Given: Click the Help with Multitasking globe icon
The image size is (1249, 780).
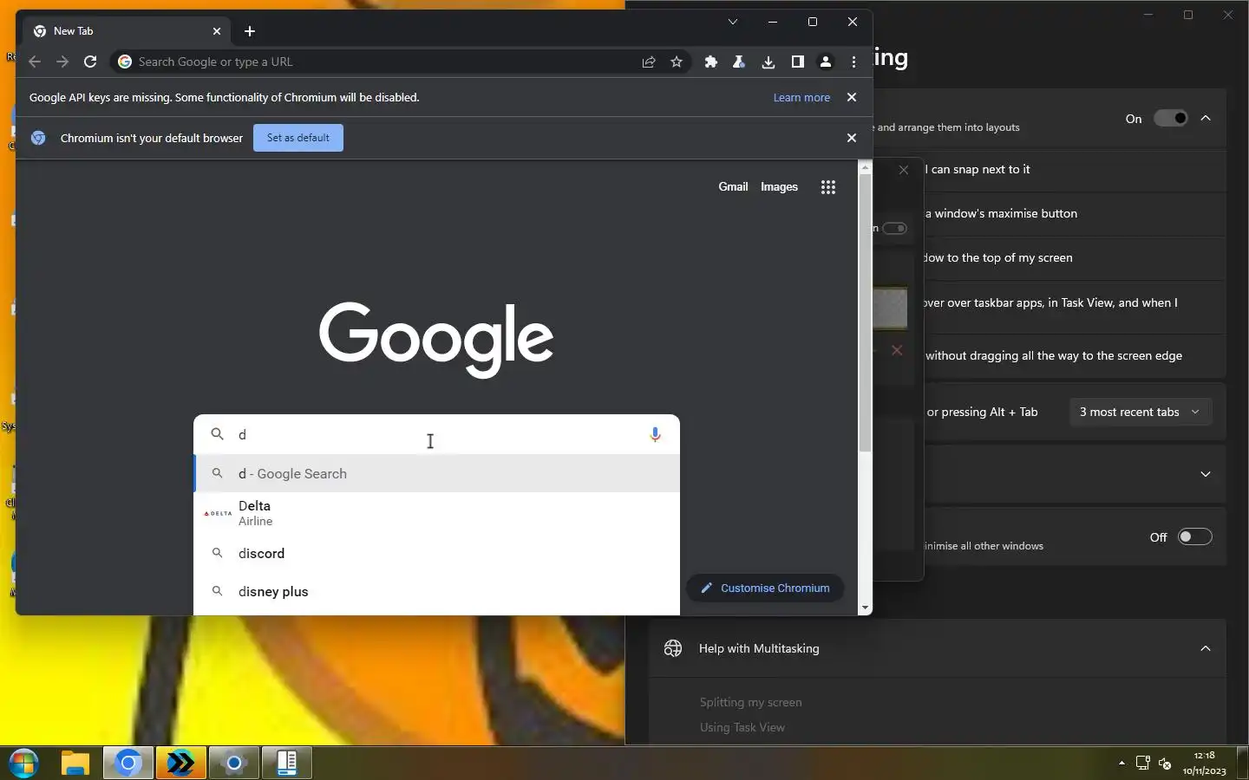Looking at the screenshot, I should [x=673, y=648].
